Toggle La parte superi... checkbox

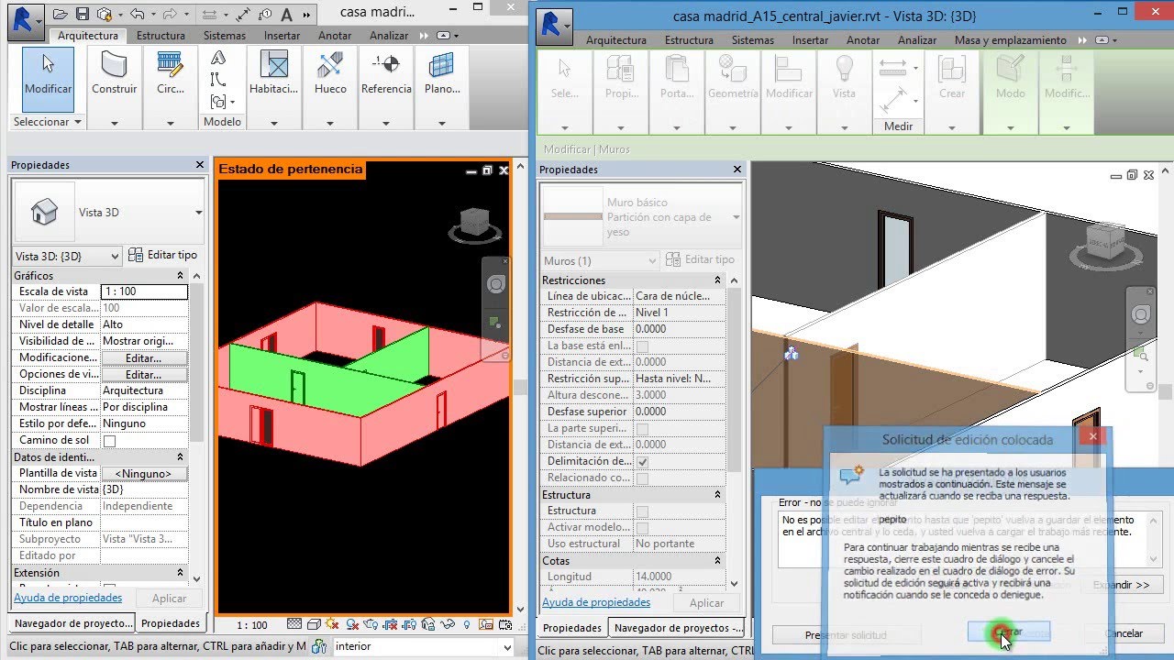[x=642, y=429]
